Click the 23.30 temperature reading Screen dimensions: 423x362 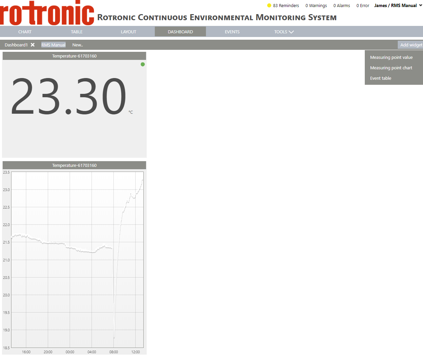pos(69,96)
